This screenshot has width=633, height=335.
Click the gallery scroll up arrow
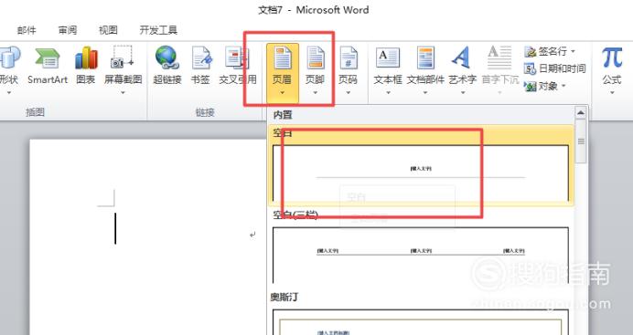581,113
